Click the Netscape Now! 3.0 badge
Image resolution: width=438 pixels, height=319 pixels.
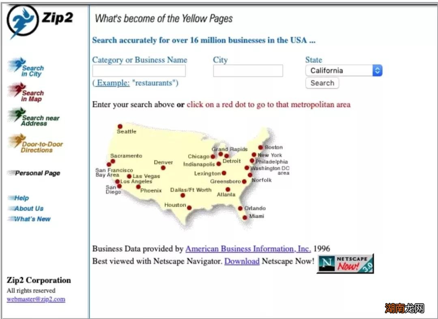pos(345,264)
